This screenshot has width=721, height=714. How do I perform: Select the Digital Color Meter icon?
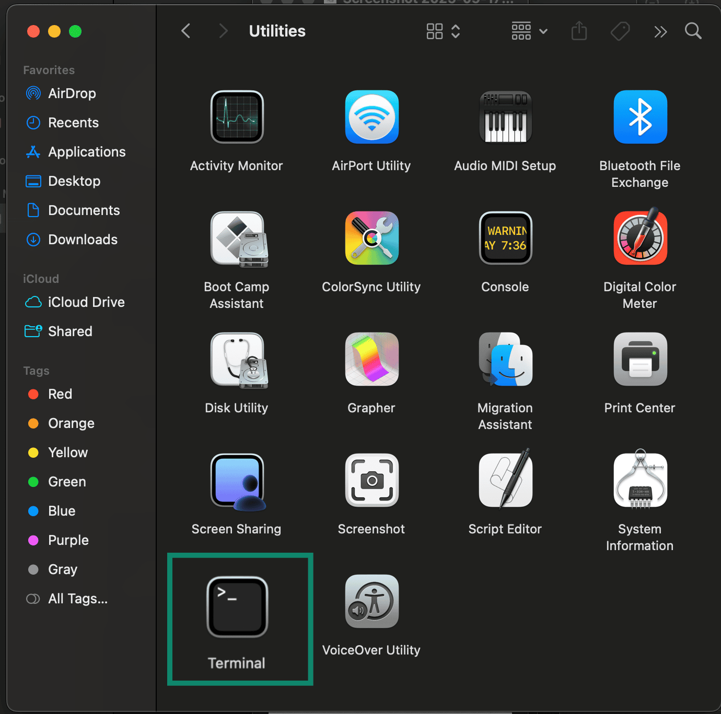tap(641, 236)
